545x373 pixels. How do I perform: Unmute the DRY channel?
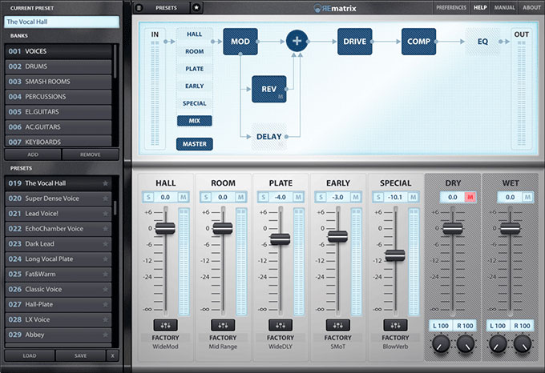(470, 197)
